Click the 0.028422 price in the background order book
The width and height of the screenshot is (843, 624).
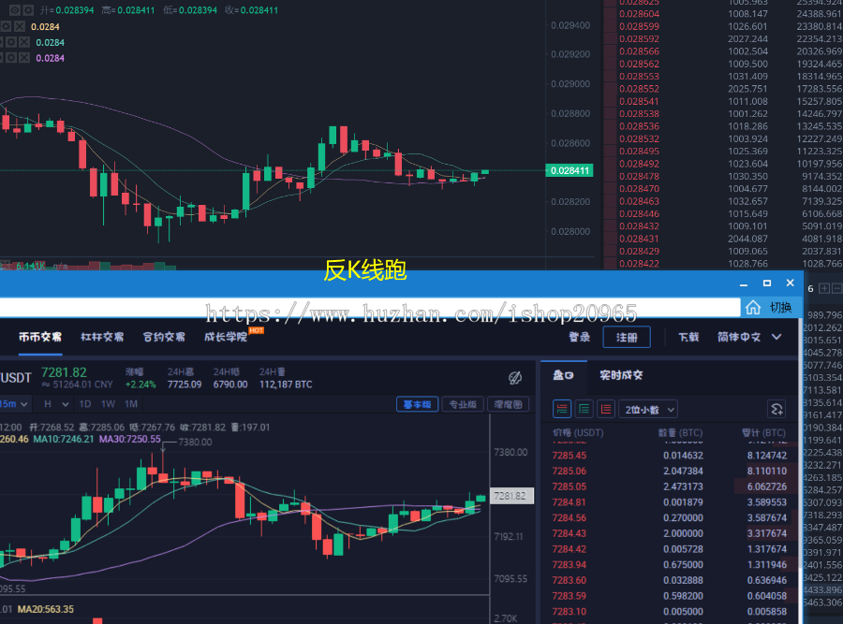coord(639,264)
